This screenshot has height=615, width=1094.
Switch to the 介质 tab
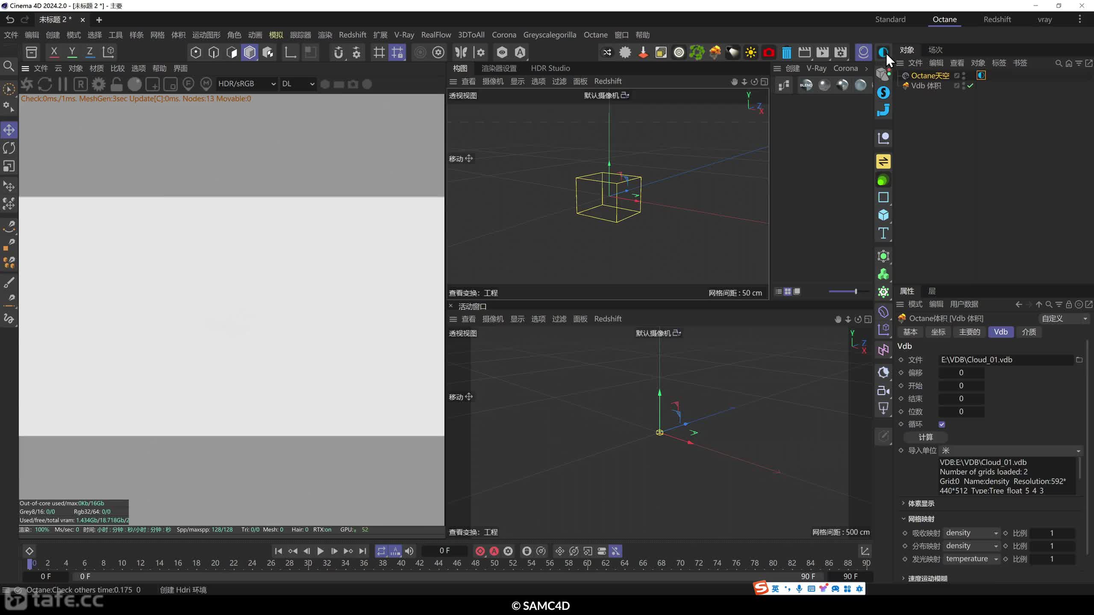pyautogui.click(x=1029, y=332)
